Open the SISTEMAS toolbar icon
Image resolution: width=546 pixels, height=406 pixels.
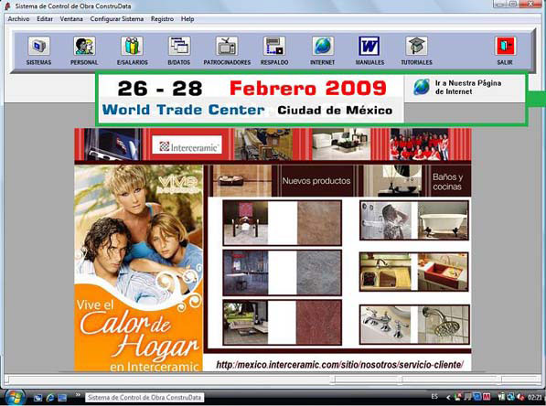pyautogui.click(x=38, y=47)
